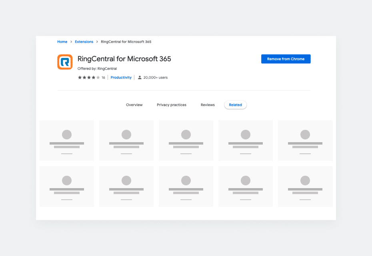Screen dimensions: 372x256
Task: Click the star rating icons
Action: pyautogui.click(x=89, y=77)
